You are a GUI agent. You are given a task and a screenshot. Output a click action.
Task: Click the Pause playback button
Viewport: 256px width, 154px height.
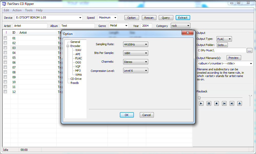[209, 103]
